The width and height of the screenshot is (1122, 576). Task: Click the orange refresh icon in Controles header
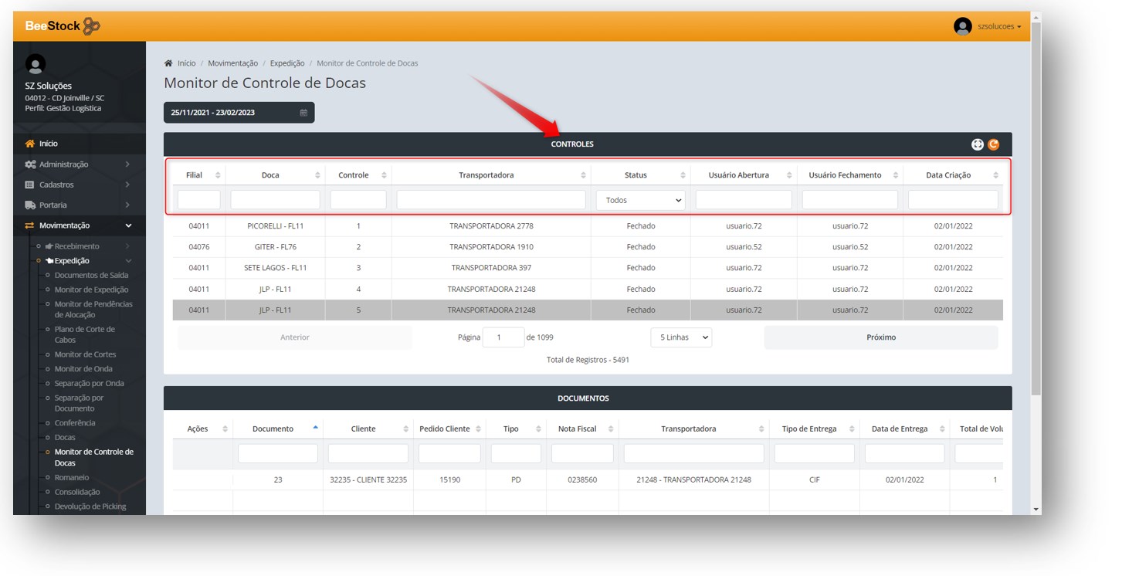pos(994,144)
